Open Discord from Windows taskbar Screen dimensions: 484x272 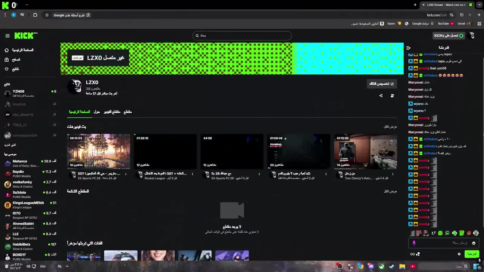pos(371,266)
